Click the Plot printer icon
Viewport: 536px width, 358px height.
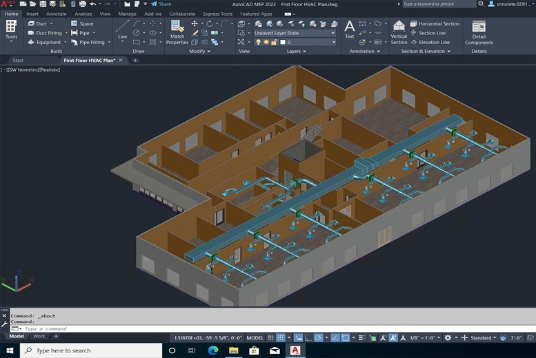tap(83, 4)
